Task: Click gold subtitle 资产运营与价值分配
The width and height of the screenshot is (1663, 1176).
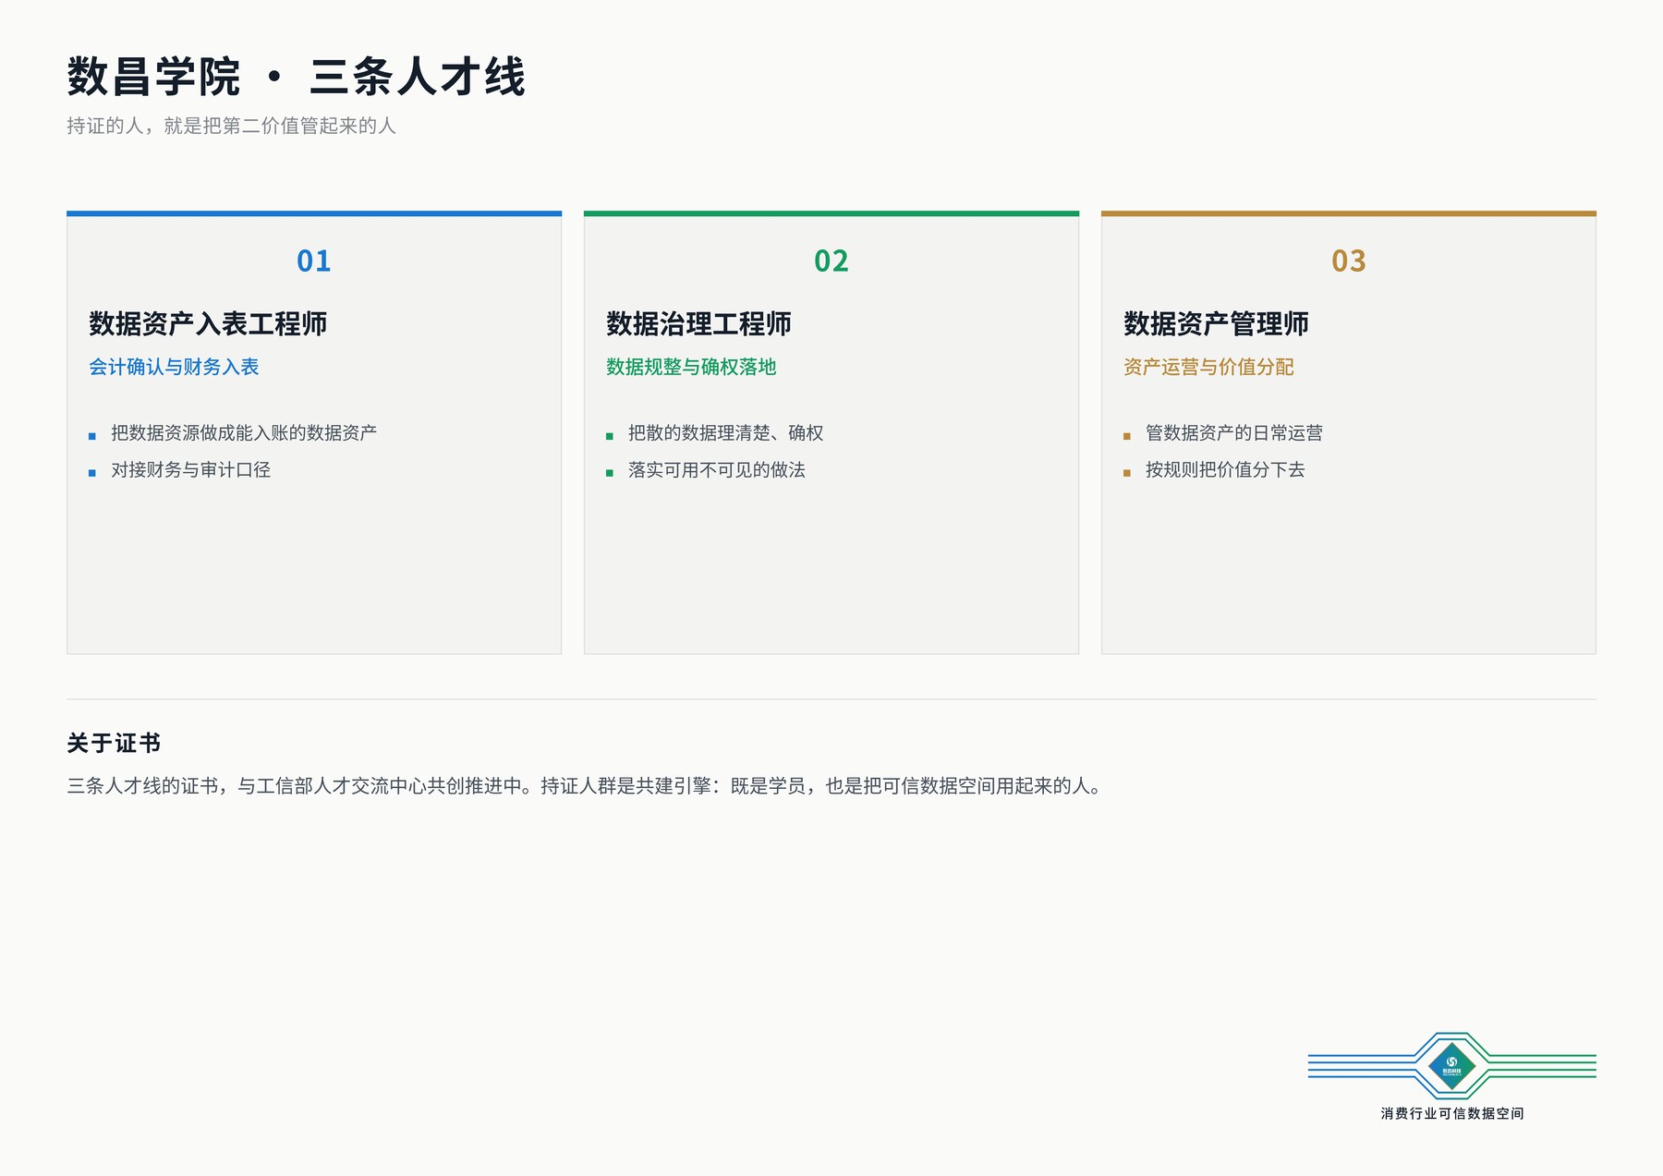Action: click(x=1208, y=367)
